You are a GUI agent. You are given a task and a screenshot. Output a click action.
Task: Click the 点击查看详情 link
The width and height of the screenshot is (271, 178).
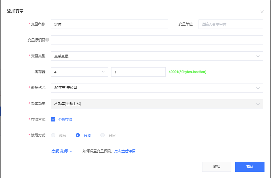pos(125,151)
